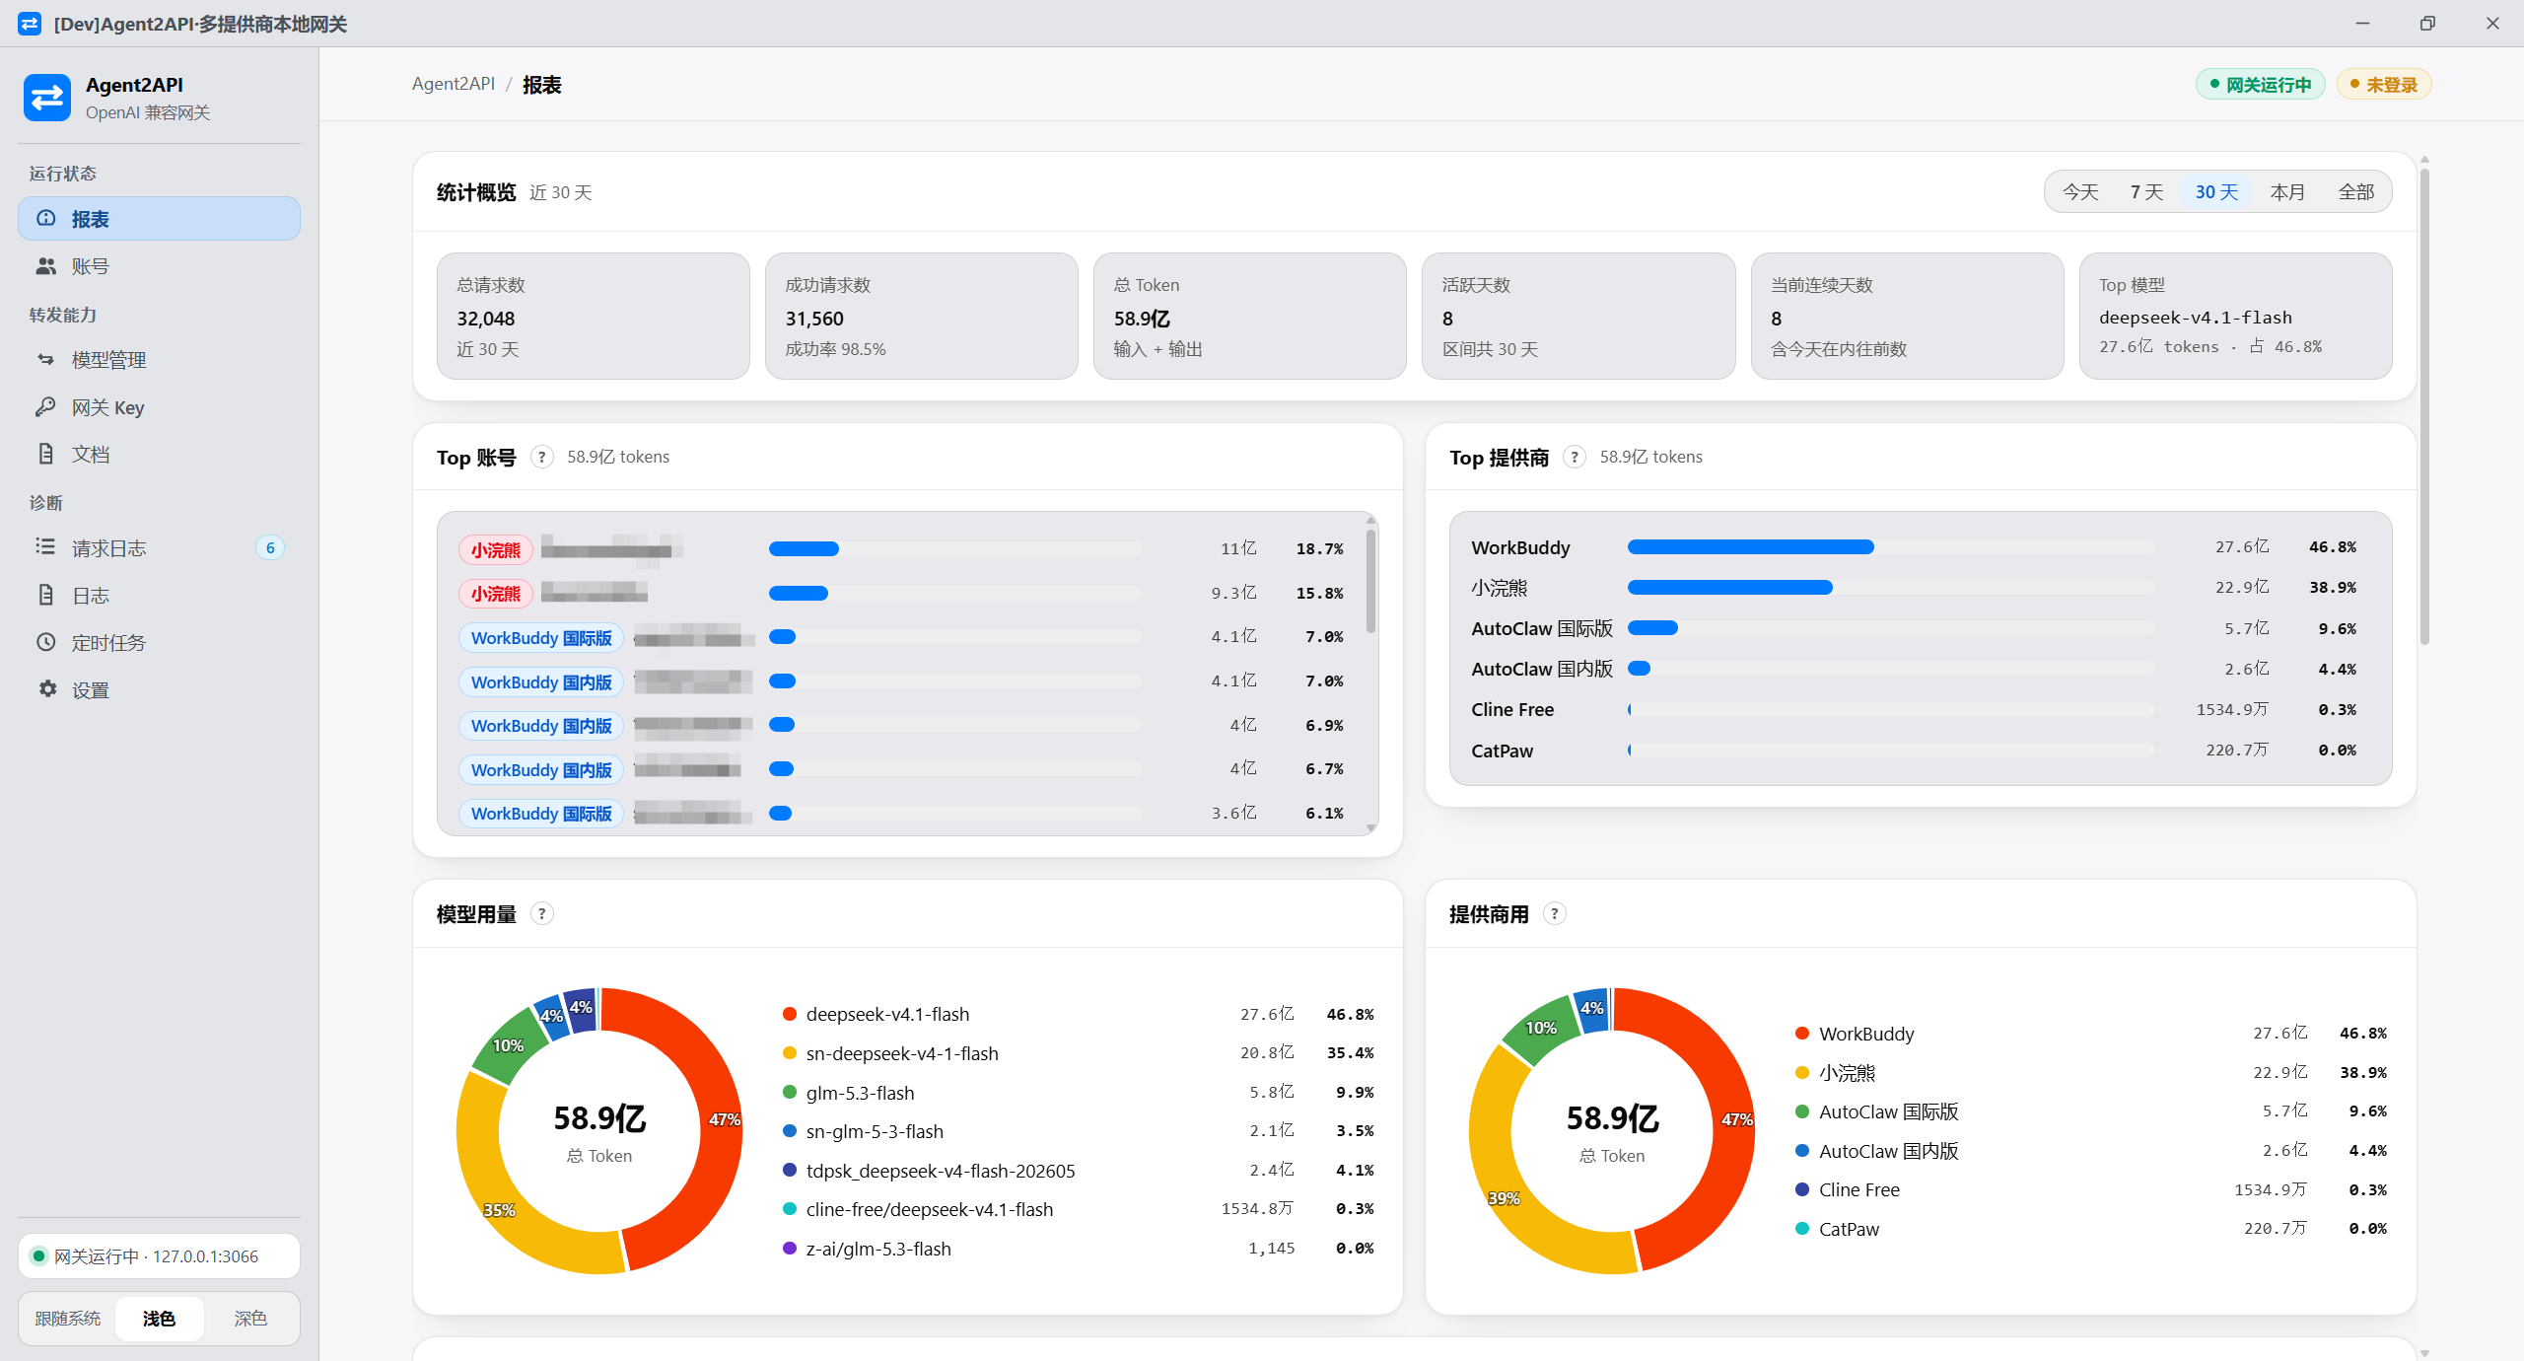This screenshot has width=2524, height=1361.
Task: Click the app icon in title bar
Action: pyautogui.click(x=30, y=23)
